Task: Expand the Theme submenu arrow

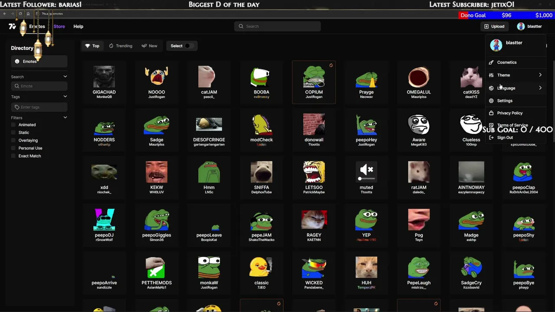Action: (x=540, y=75)
